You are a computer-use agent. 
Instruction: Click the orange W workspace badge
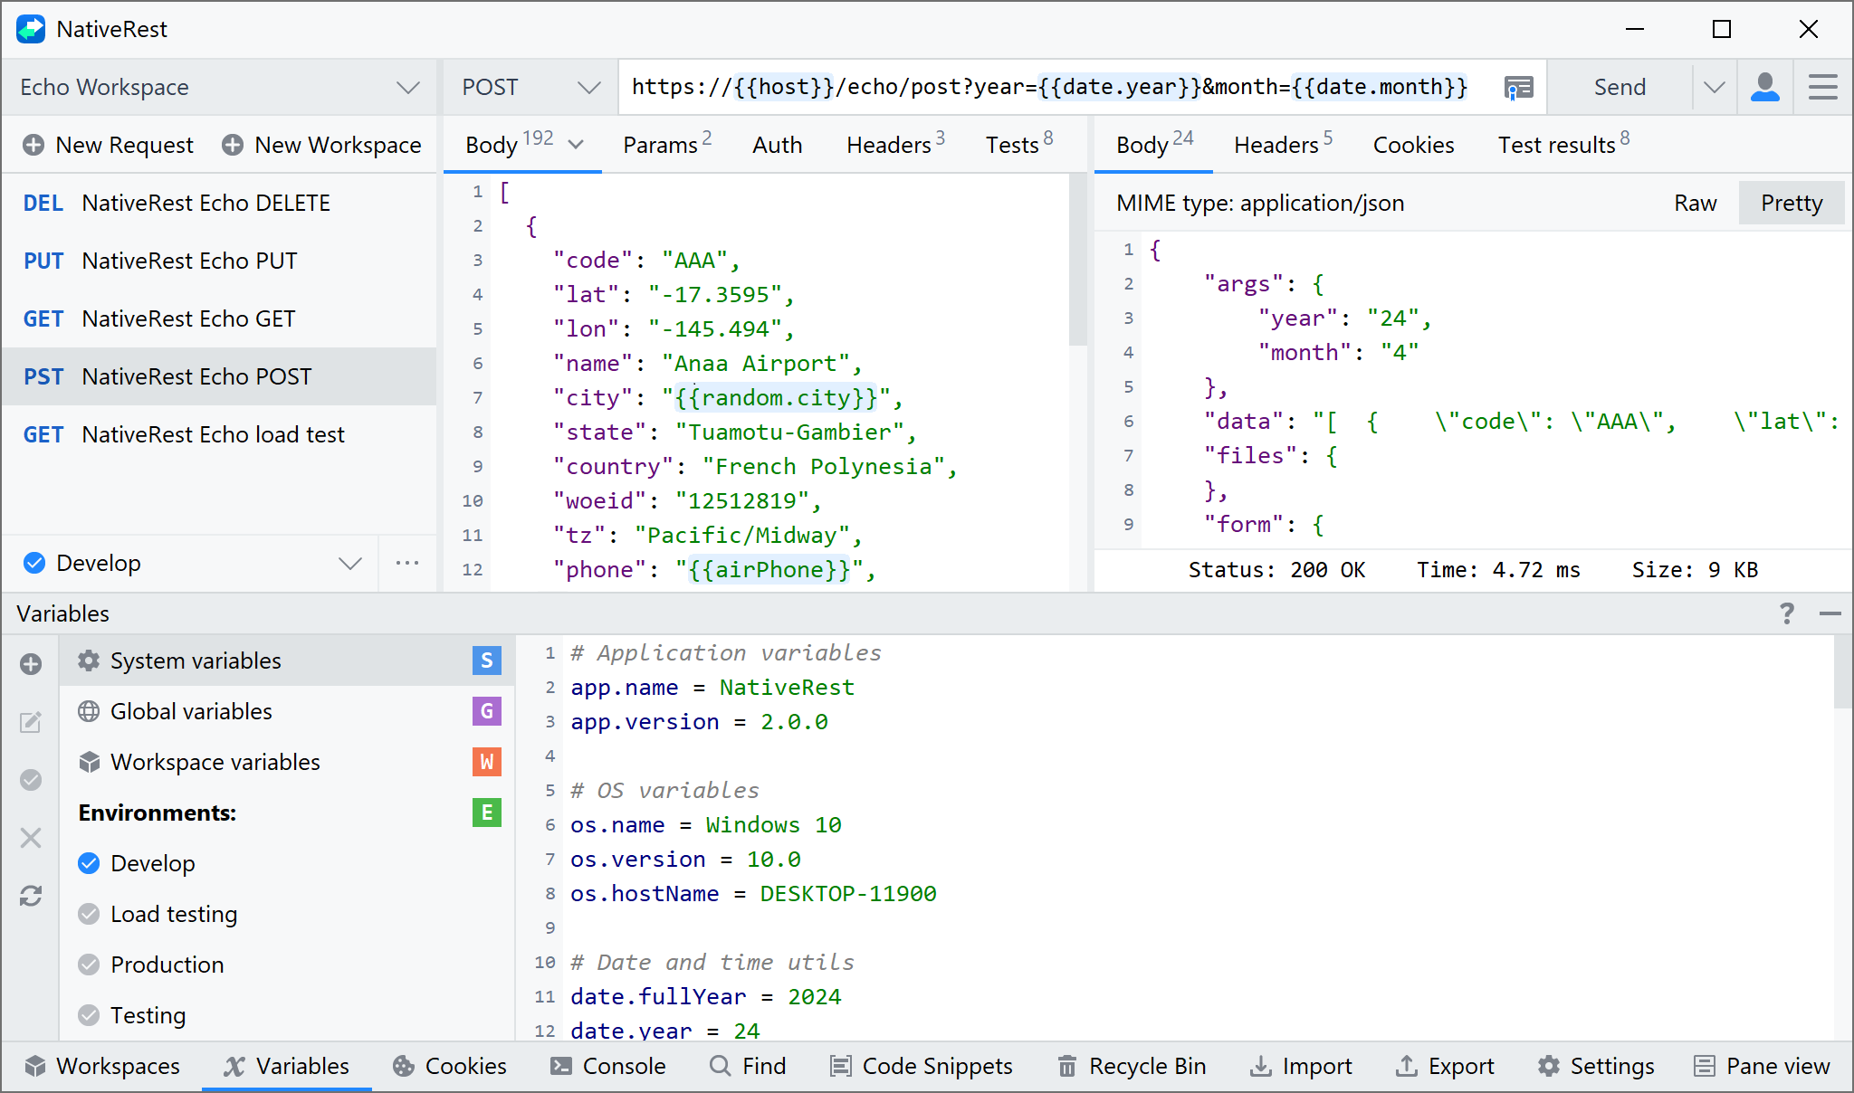pos(487,762)
